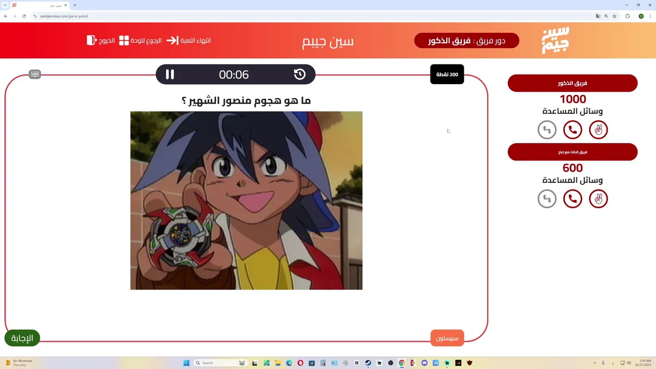
Task: Click the zoom magnifier icon in the address bar
Action: (606, 16)
